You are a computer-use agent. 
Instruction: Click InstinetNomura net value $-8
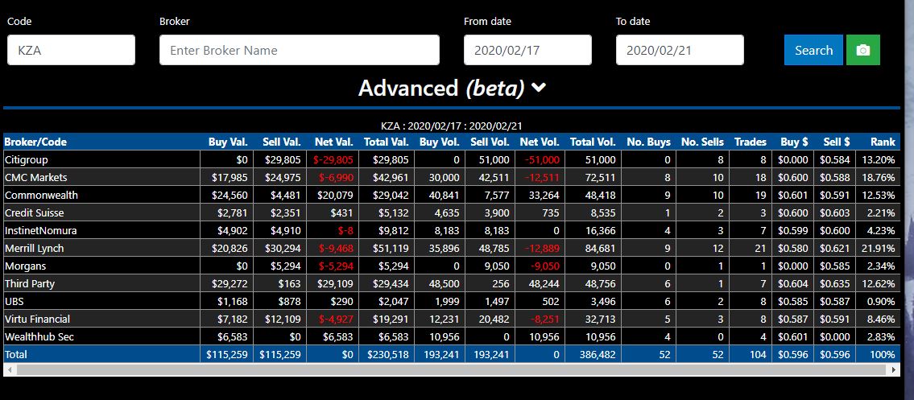point(345,230)
